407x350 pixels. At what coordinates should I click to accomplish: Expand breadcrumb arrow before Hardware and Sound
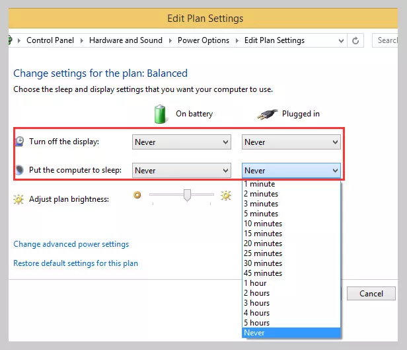tap(81, 40)
